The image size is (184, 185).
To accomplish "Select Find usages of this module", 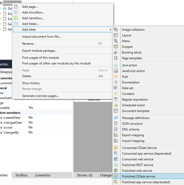I will 40,58.
